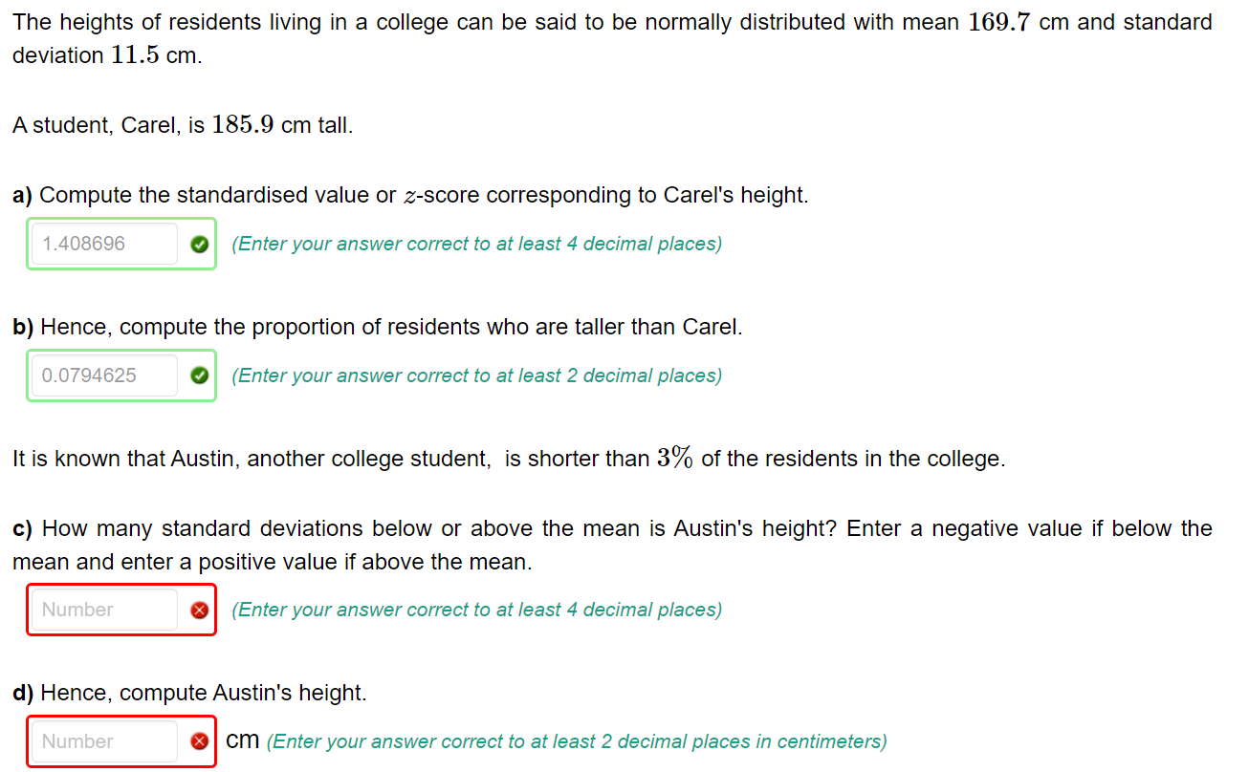
Task: Select the Number input field in part d
Action: pyautogui.click(x=103, y=741)
